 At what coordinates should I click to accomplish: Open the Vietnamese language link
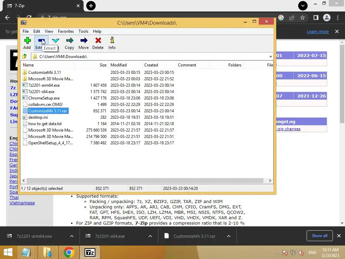coord(22,203)
